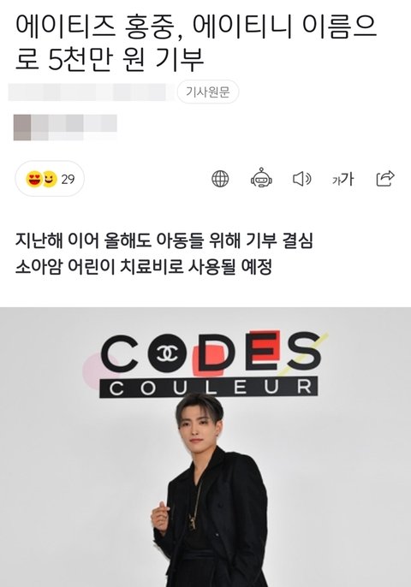
Task: Click the blurred press name beside 기사원문
Action: (91, 92)
